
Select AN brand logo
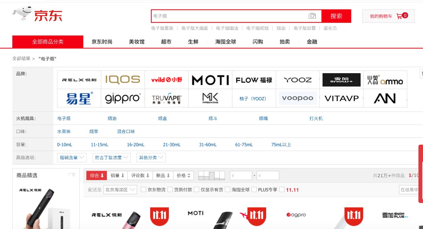click(385, 98)
